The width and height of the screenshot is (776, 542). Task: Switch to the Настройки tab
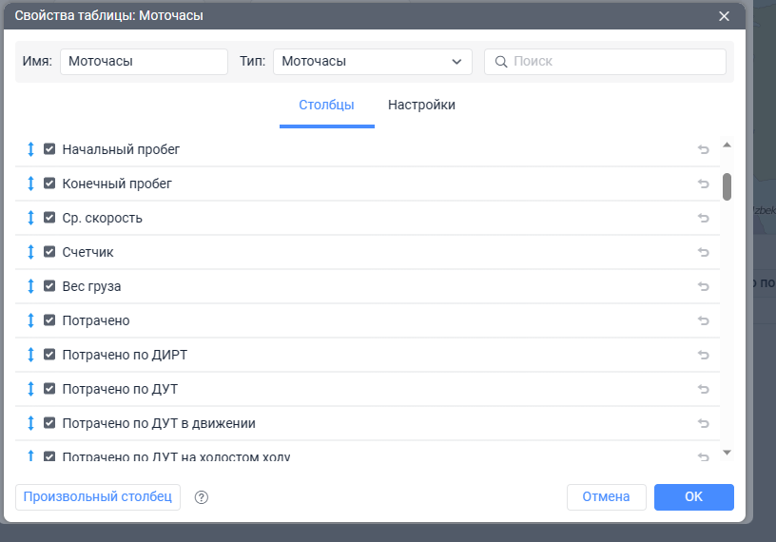421,106
